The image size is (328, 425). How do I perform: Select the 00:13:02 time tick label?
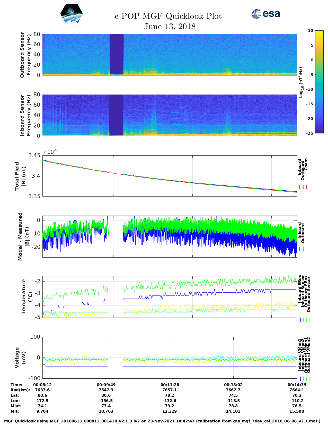click(x=233, y=385)
